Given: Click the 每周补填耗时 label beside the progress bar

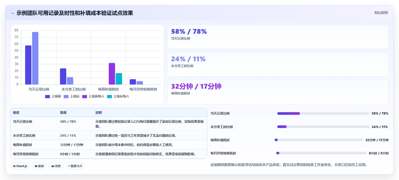Looking at the screenshot, I should coord(220,140).
